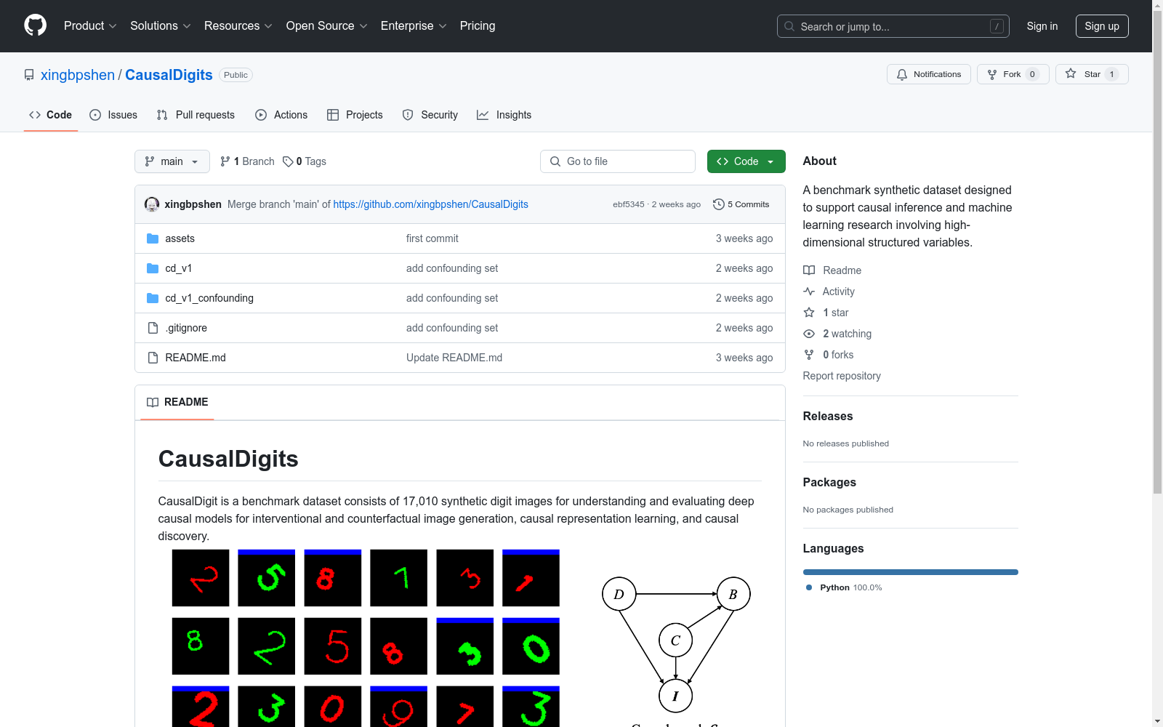Click the book icon beside Readme in About
The height and width of the screenshot is (727, 1163).
tap(809, 270)
